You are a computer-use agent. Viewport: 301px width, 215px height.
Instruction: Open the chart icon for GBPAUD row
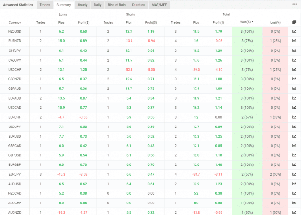click(294, 89)
